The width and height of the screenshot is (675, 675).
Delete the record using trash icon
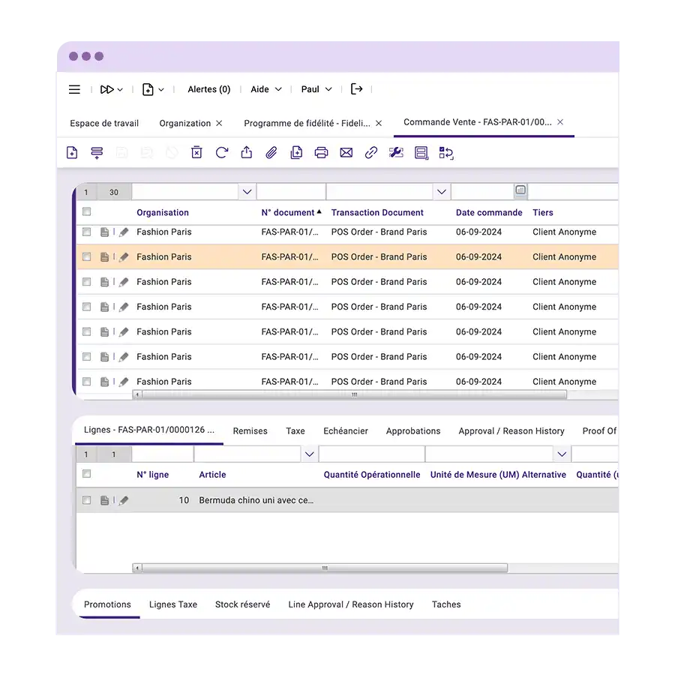click(196, 152)
